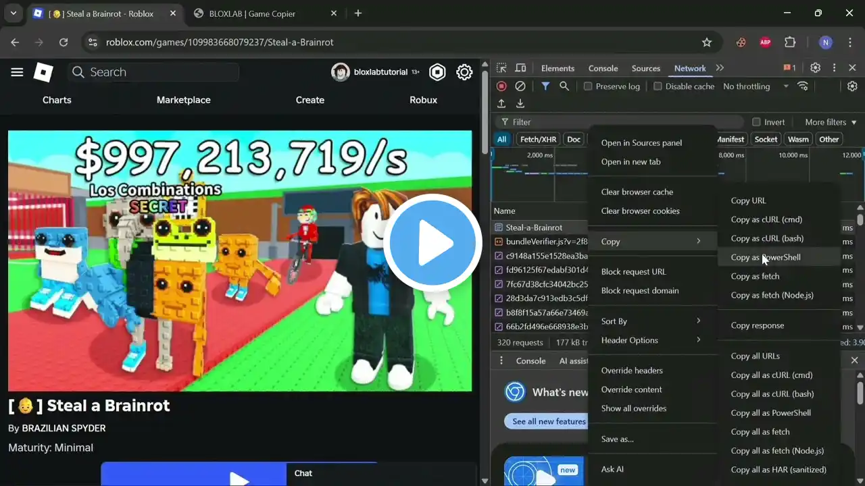Clear the network log
Image resolution: width=865 pixels, height=486 pixels.
tap(520, 86)
